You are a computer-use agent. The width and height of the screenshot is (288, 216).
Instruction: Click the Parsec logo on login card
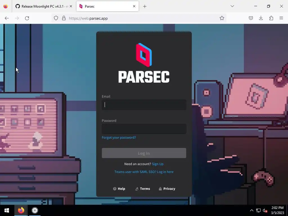coord(144,63)
